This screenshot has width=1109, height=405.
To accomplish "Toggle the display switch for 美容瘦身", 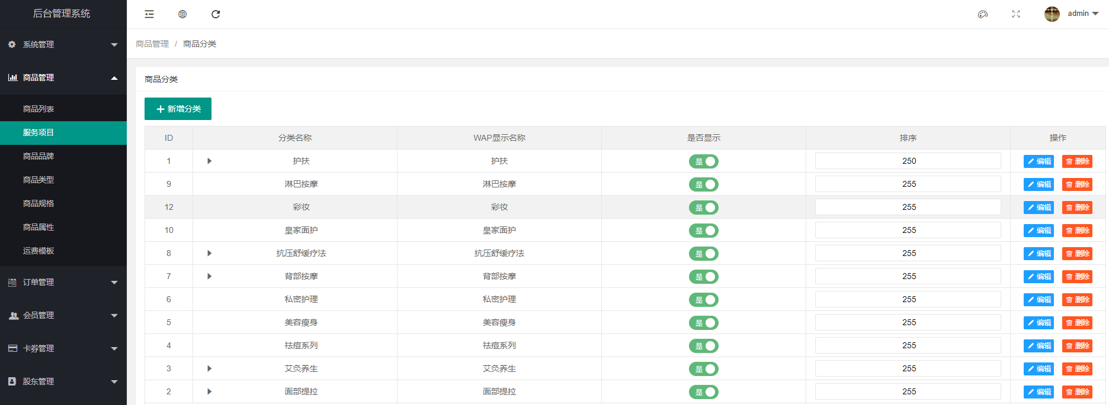I will pos(704,323).
